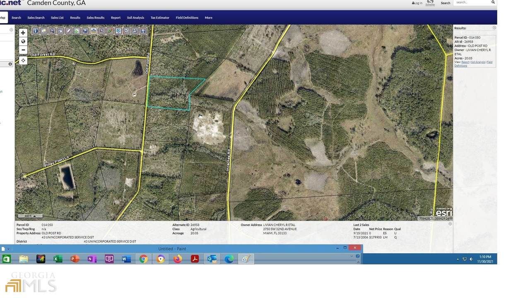Open Microsoft Edge from taskbar
The width and height of the screenshot is (530, 298).
point(229,259)
